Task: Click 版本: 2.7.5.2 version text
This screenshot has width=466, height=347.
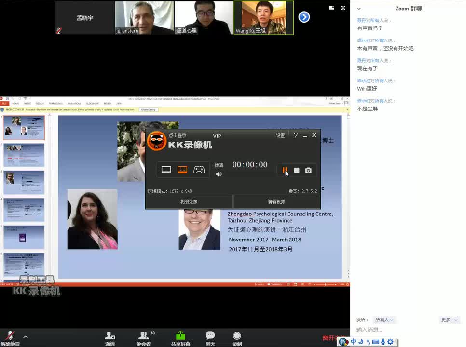Action: [x=302, y=191]
